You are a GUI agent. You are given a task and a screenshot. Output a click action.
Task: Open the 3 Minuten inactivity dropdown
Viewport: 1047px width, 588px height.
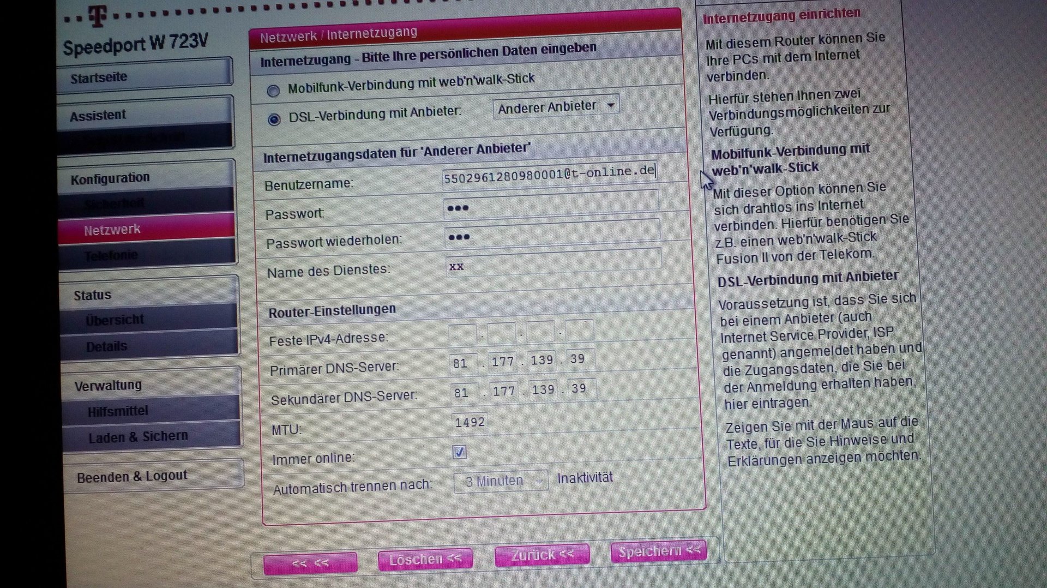tap(501, 481)
